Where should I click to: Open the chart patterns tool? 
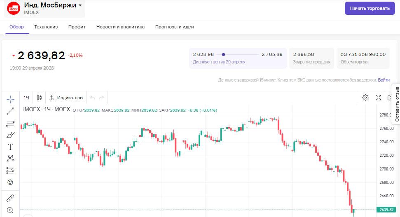[10, 158]
